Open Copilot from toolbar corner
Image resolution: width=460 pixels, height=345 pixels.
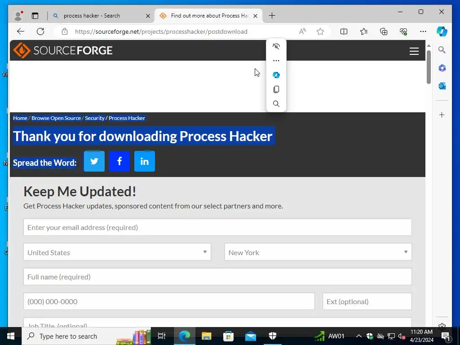click(442, 31)
